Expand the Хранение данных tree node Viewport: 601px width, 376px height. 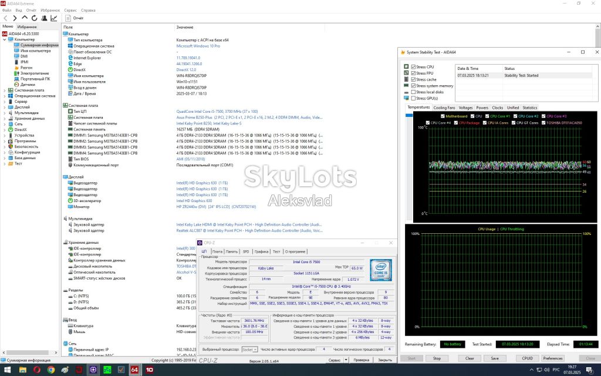(5, 119)
